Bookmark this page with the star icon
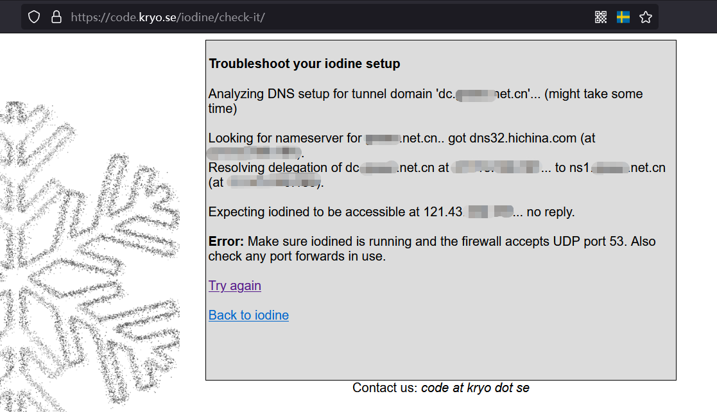 tap(645, 17)
